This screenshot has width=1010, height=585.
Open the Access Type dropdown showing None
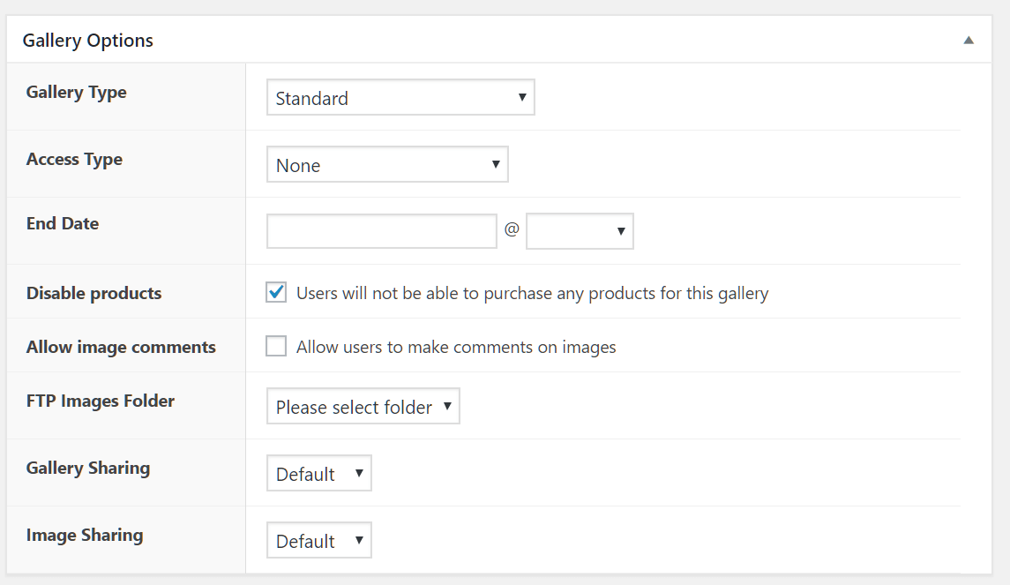pyautogui.click(x=387, y=165)
